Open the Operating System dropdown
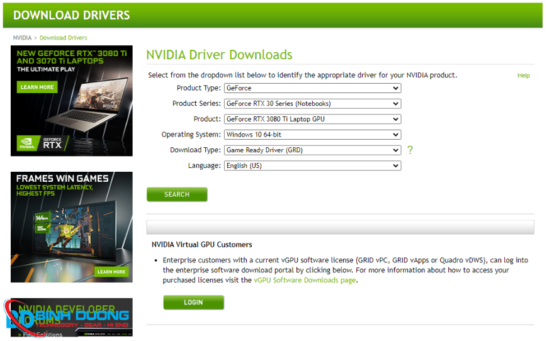This screenshot has height=341, width=547. (x=313, y=135)
